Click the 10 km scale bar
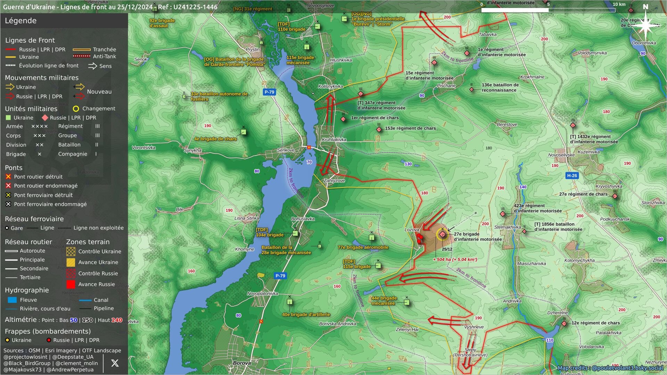Viewport: 667px width, 375px height. coord(548,10)
